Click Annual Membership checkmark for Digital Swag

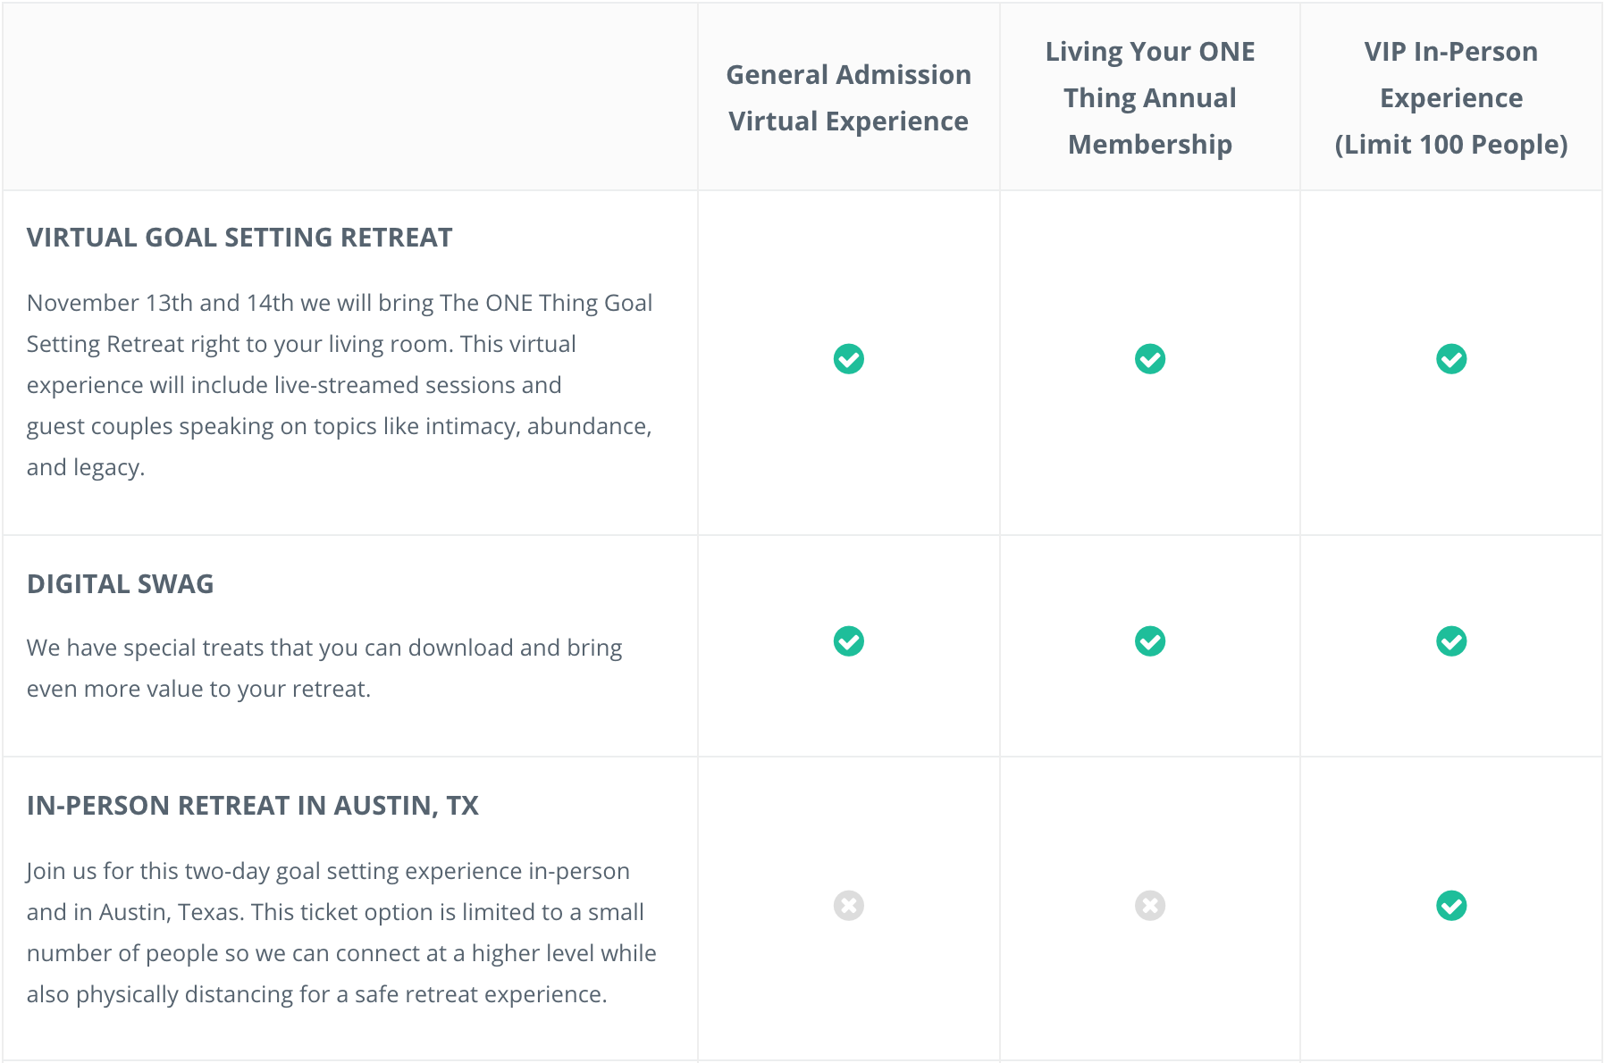(x=1149, y=641)
